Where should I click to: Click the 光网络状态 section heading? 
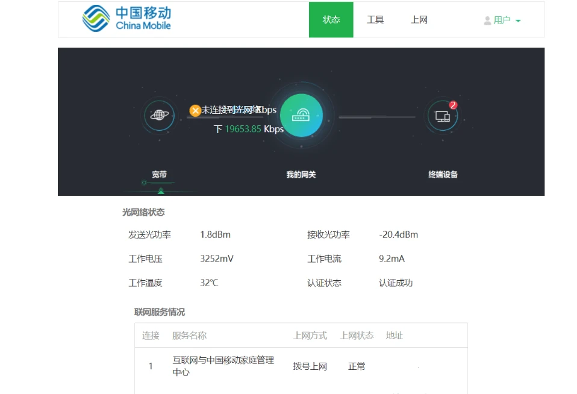pyautogui.click(x=143, y=212)
